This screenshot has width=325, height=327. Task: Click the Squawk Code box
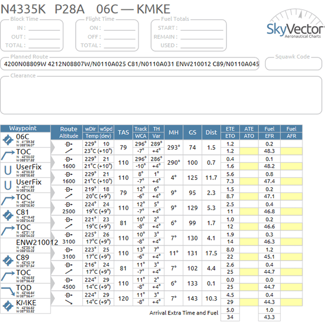pos(293,64)
